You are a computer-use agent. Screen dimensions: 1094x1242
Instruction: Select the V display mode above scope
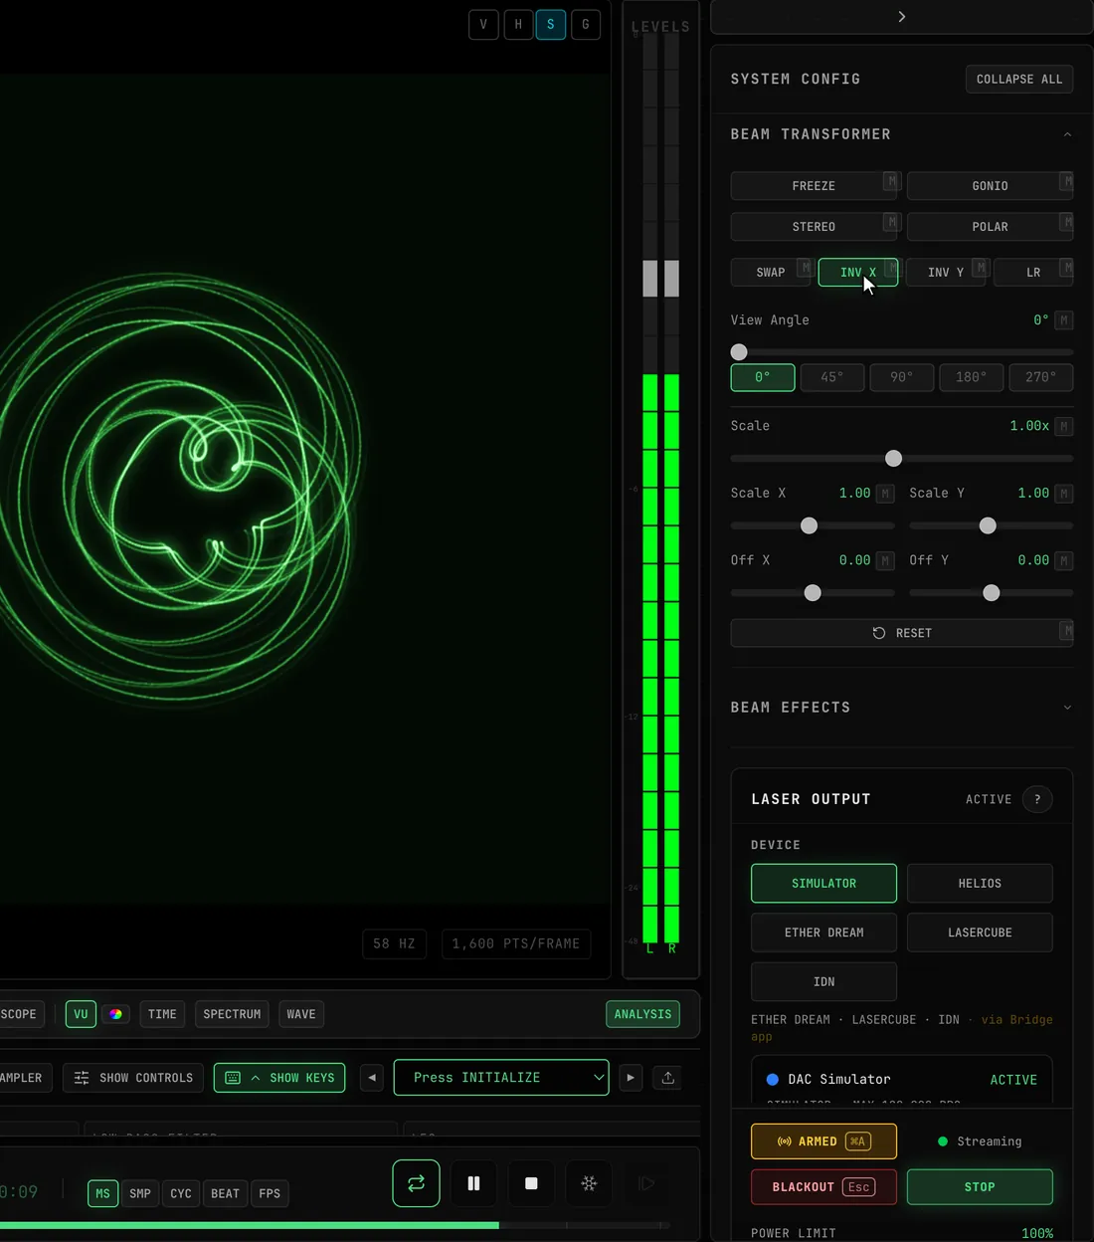point(483,24)
